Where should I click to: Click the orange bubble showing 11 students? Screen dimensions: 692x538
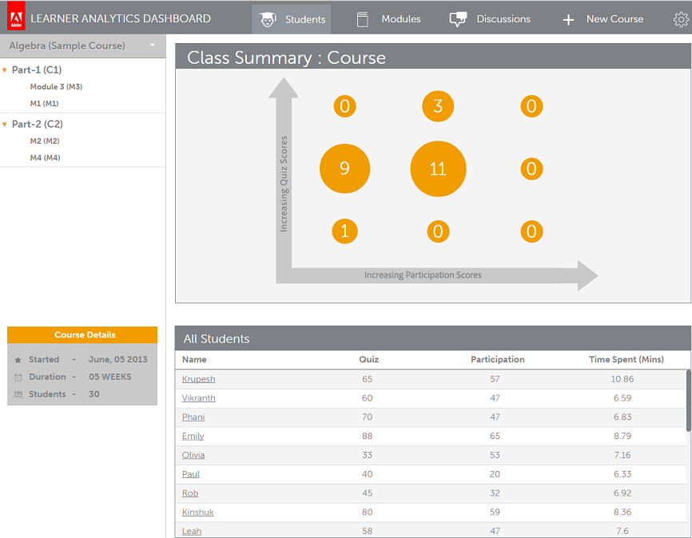click(x=438, y=168)
